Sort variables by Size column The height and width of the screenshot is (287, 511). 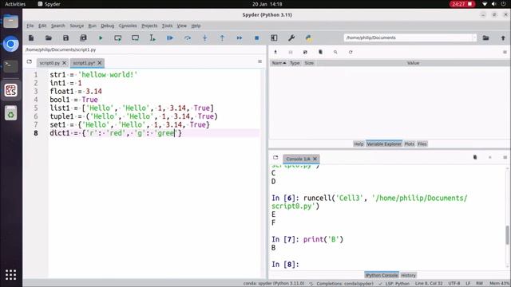(309, 63)
